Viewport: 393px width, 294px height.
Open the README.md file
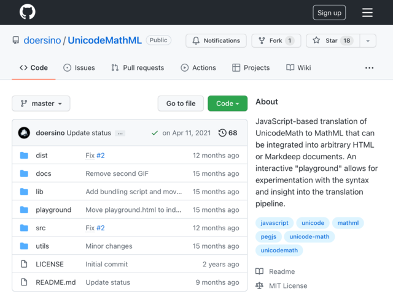tap(56, 282)
